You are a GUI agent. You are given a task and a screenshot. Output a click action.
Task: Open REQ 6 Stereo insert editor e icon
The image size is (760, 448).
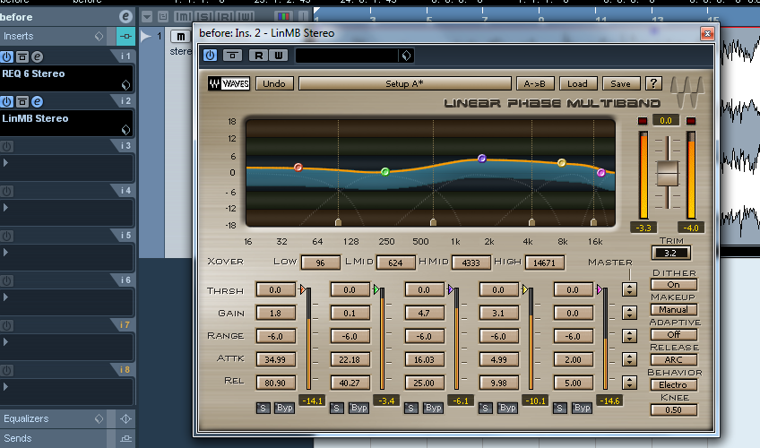tap(38, 56)
